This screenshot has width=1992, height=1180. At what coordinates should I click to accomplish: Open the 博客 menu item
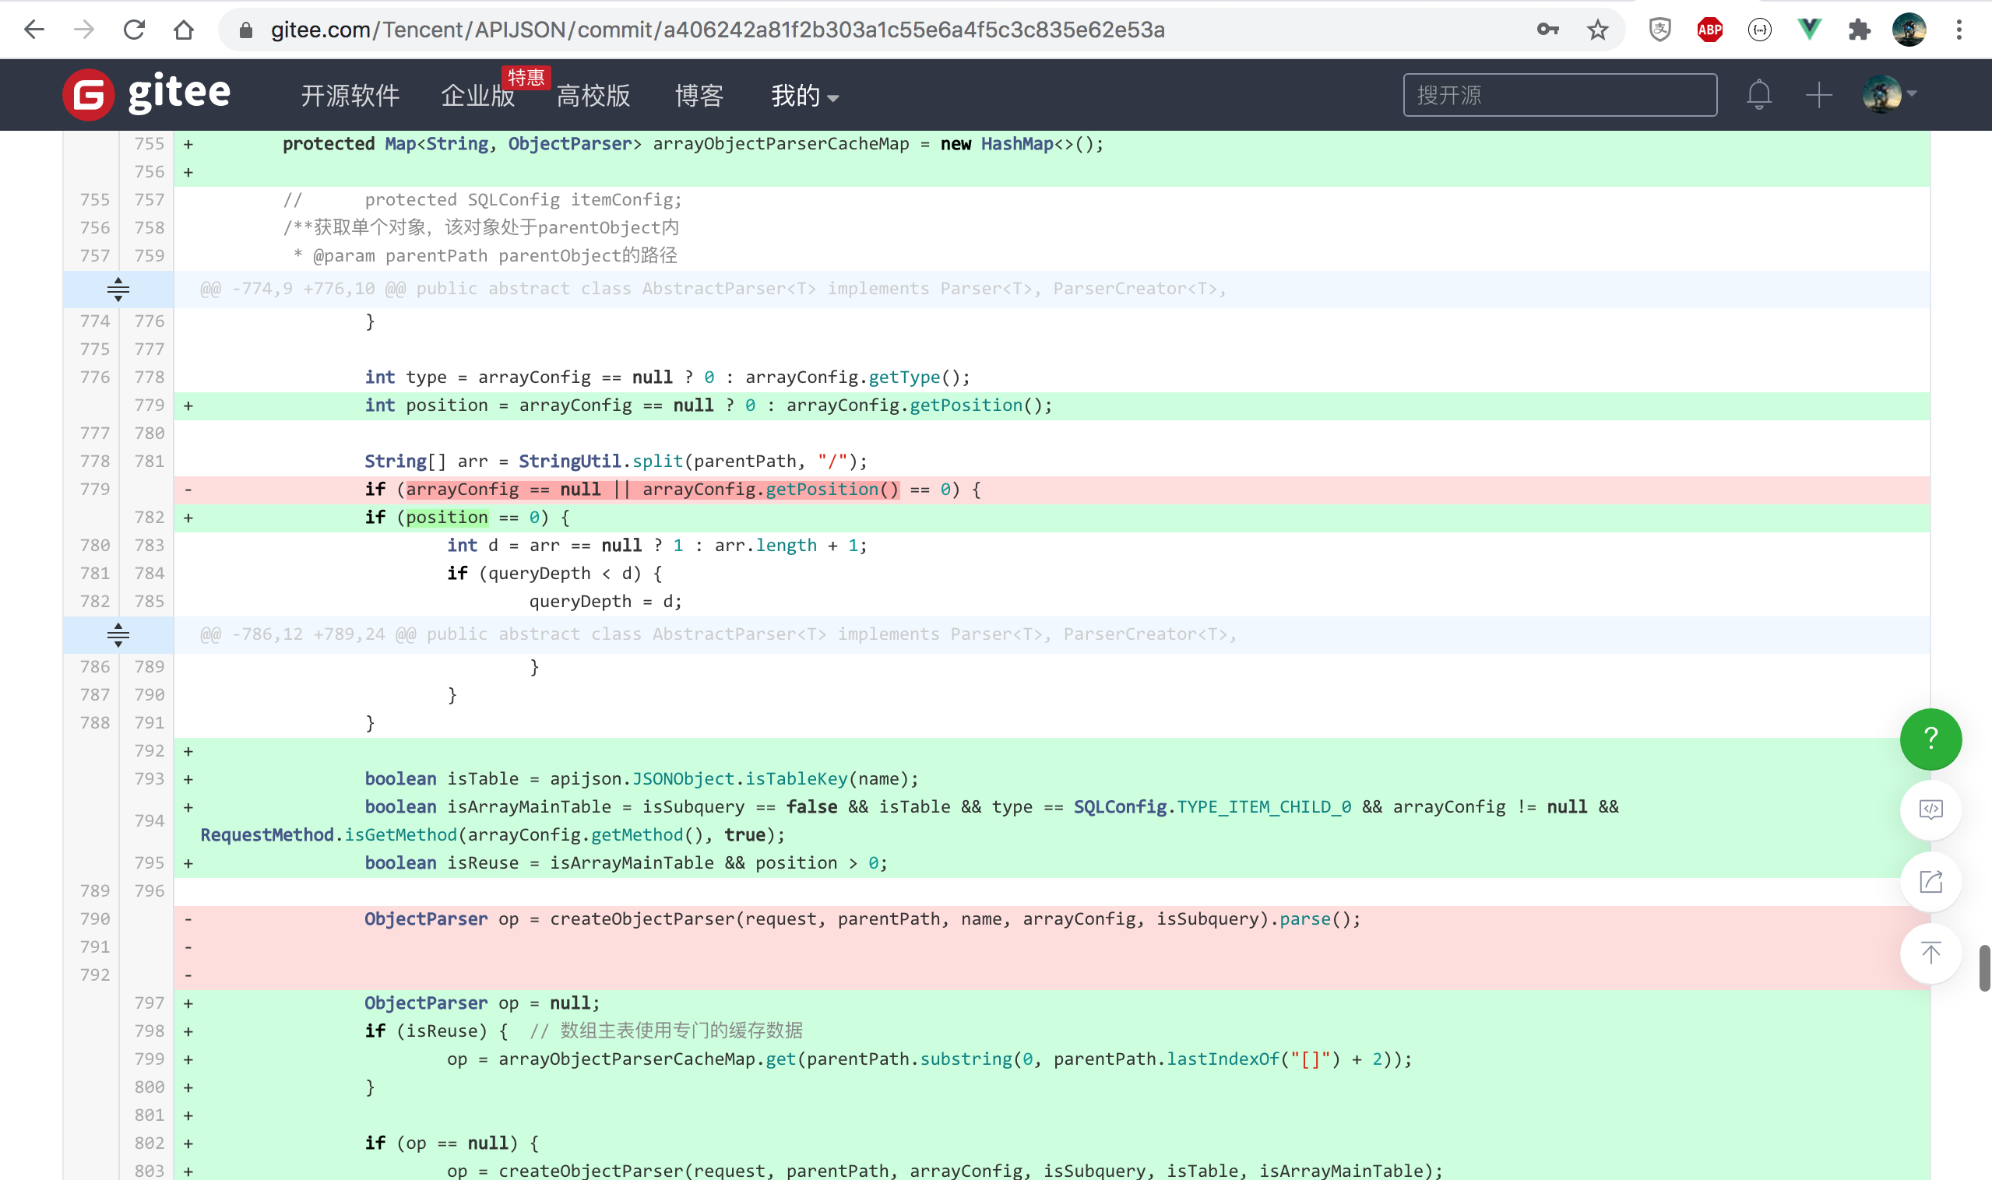(x=699, y=96)
